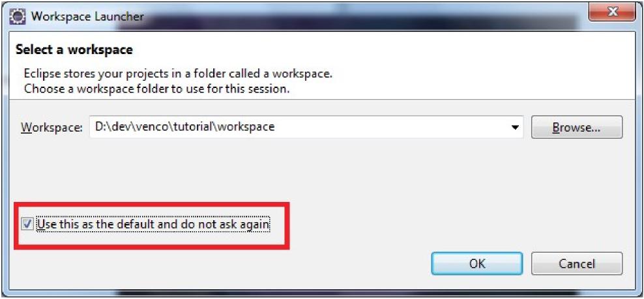Image resolution: width=644 pixels, height=299 pixels.
Task: Confirm workspace with OK button
Action: 476,263
